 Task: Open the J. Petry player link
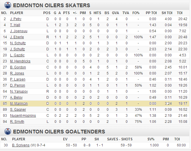coord(16,19)
